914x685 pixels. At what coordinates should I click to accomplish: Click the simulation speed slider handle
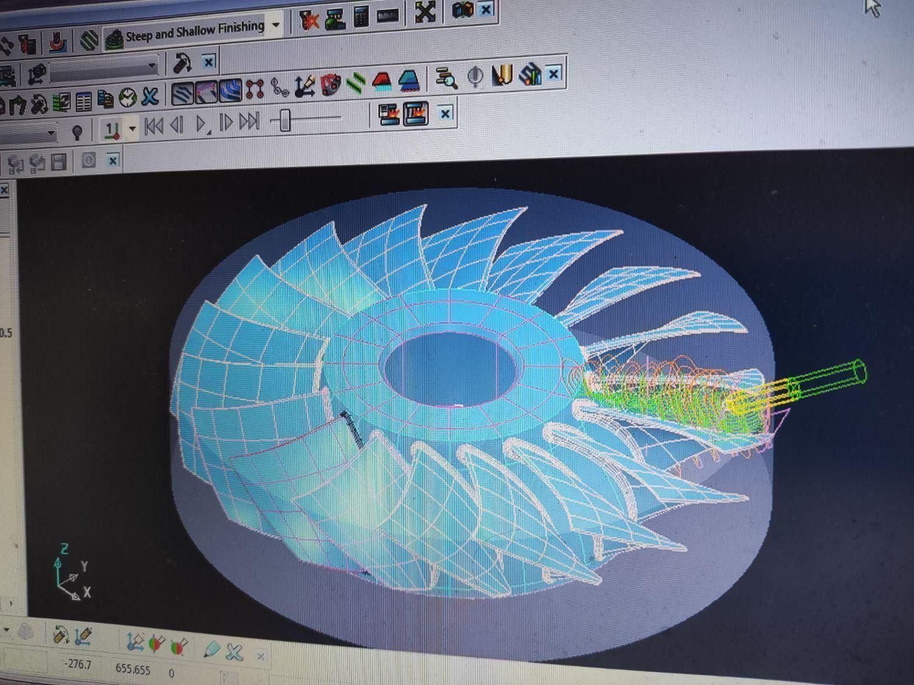284,120
